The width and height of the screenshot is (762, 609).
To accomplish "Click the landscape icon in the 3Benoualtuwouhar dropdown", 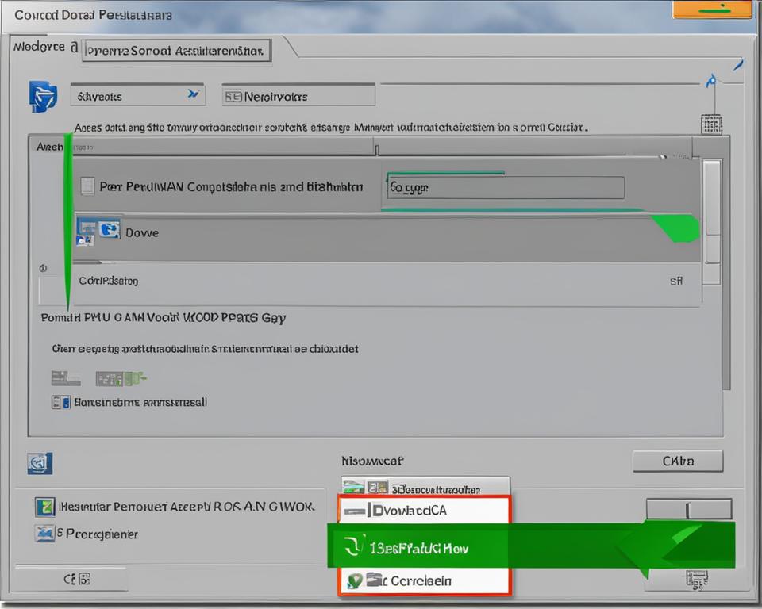I will tap(353, 487).
